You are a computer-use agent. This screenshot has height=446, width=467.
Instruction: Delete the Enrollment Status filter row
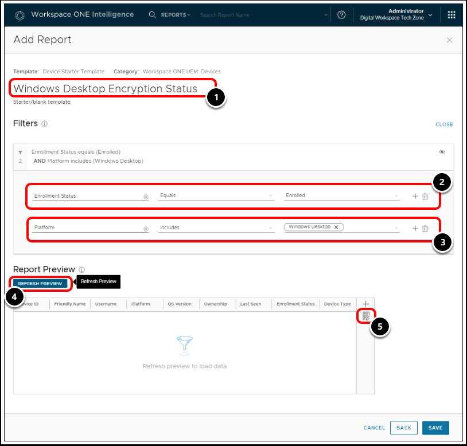[425, 196]
